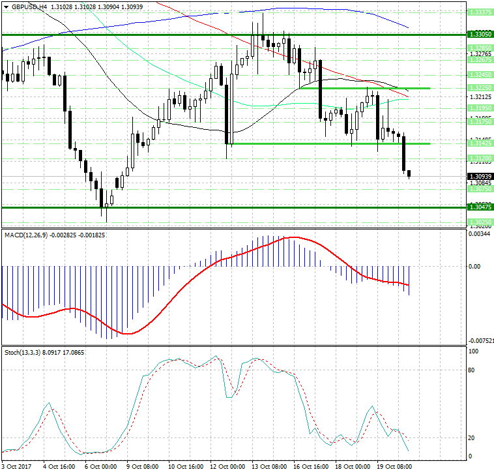The image size is (494, 474).
Task: Click the Stochastic 80 level label
Action: click(x=472, y=370)
